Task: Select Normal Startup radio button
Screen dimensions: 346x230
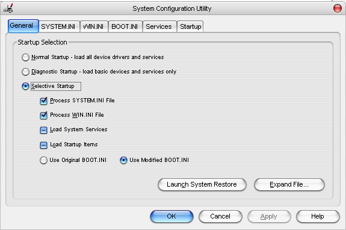Action: (x=25, y=57)
